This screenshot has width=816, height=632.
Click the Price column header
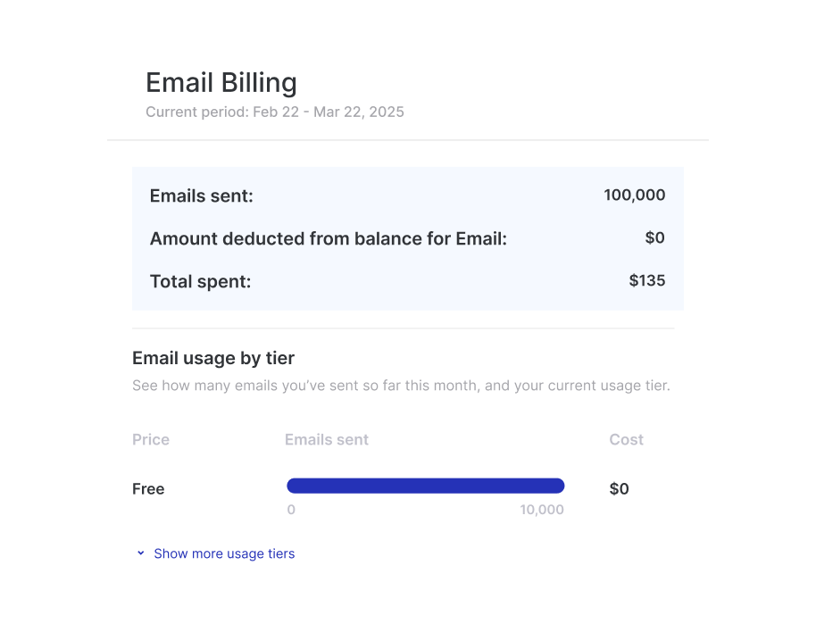[151, 439]
